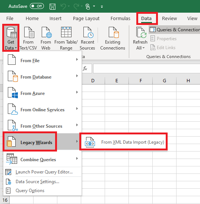Select the Data ribbon tab
This screenshot has height=204, width=200.
coord(146,18)
